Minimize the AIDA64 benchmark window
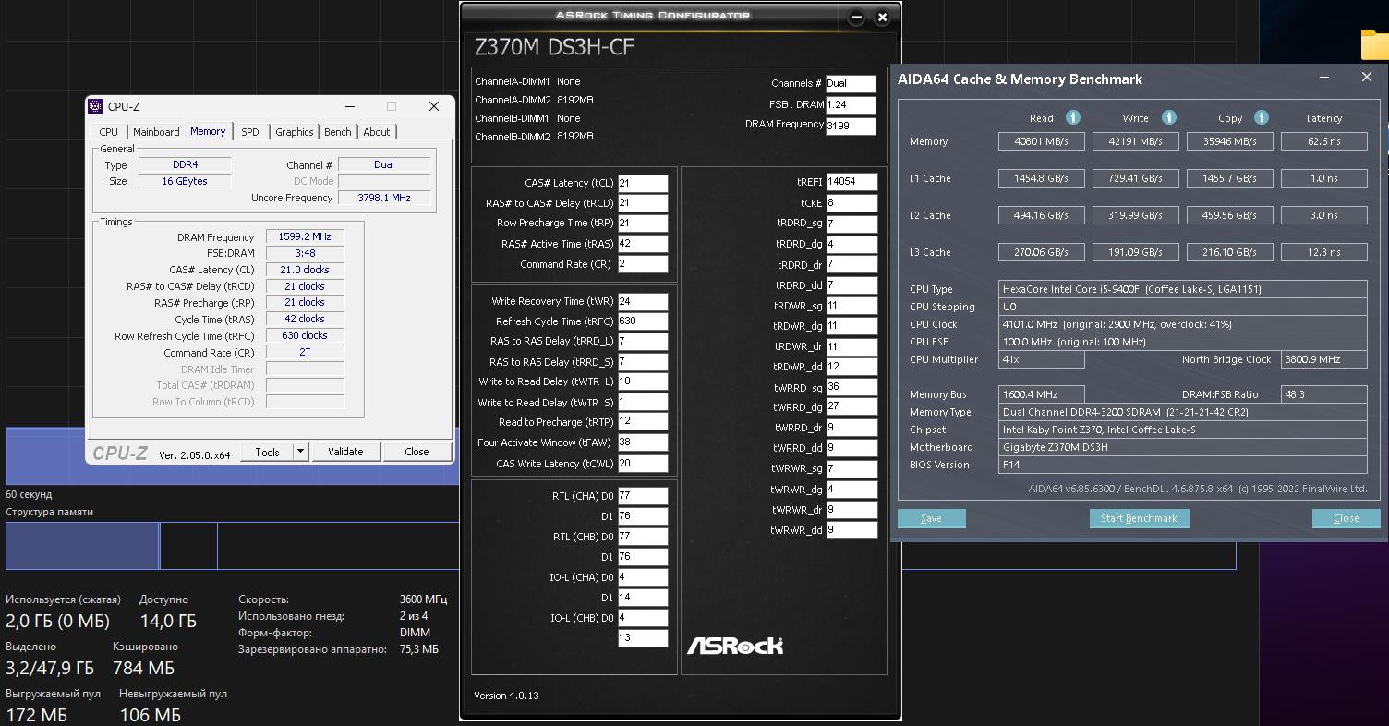1389x726 pixels. (1325, 78)
